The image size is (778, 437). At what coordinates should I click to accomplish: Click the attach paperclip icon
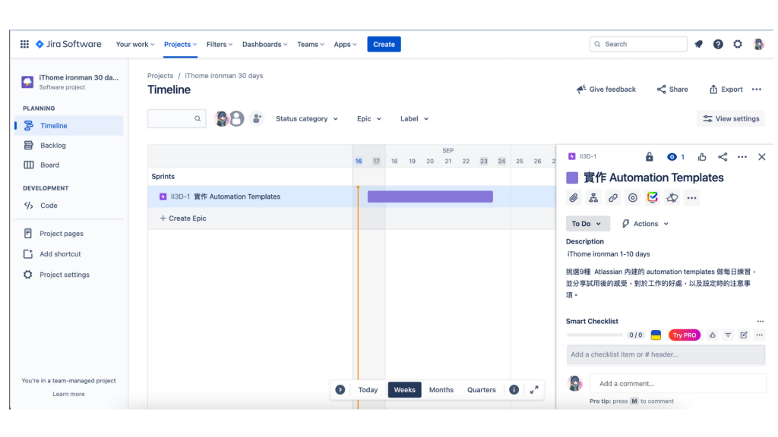coord(574,198)
